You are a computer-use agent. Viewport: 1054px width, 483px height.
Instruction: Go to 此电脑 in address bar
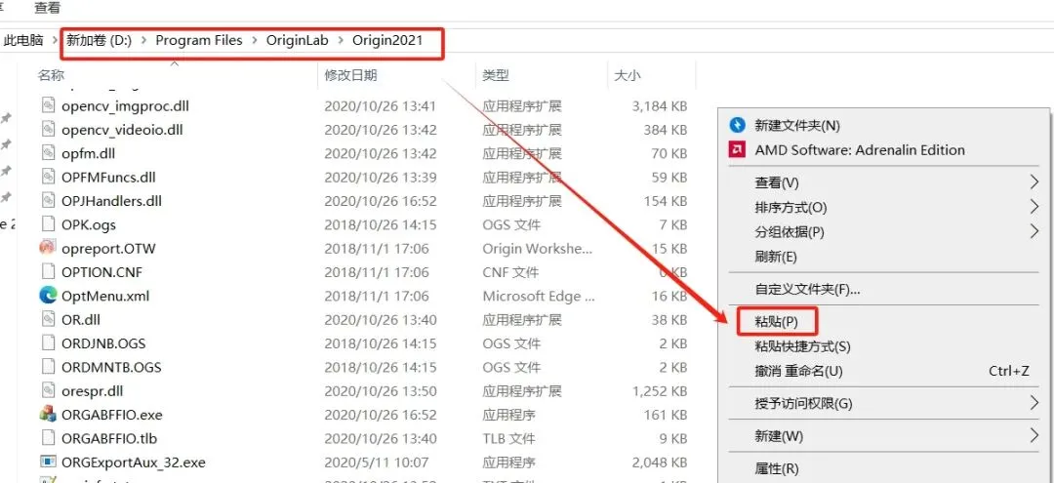(x=23, y=40)
